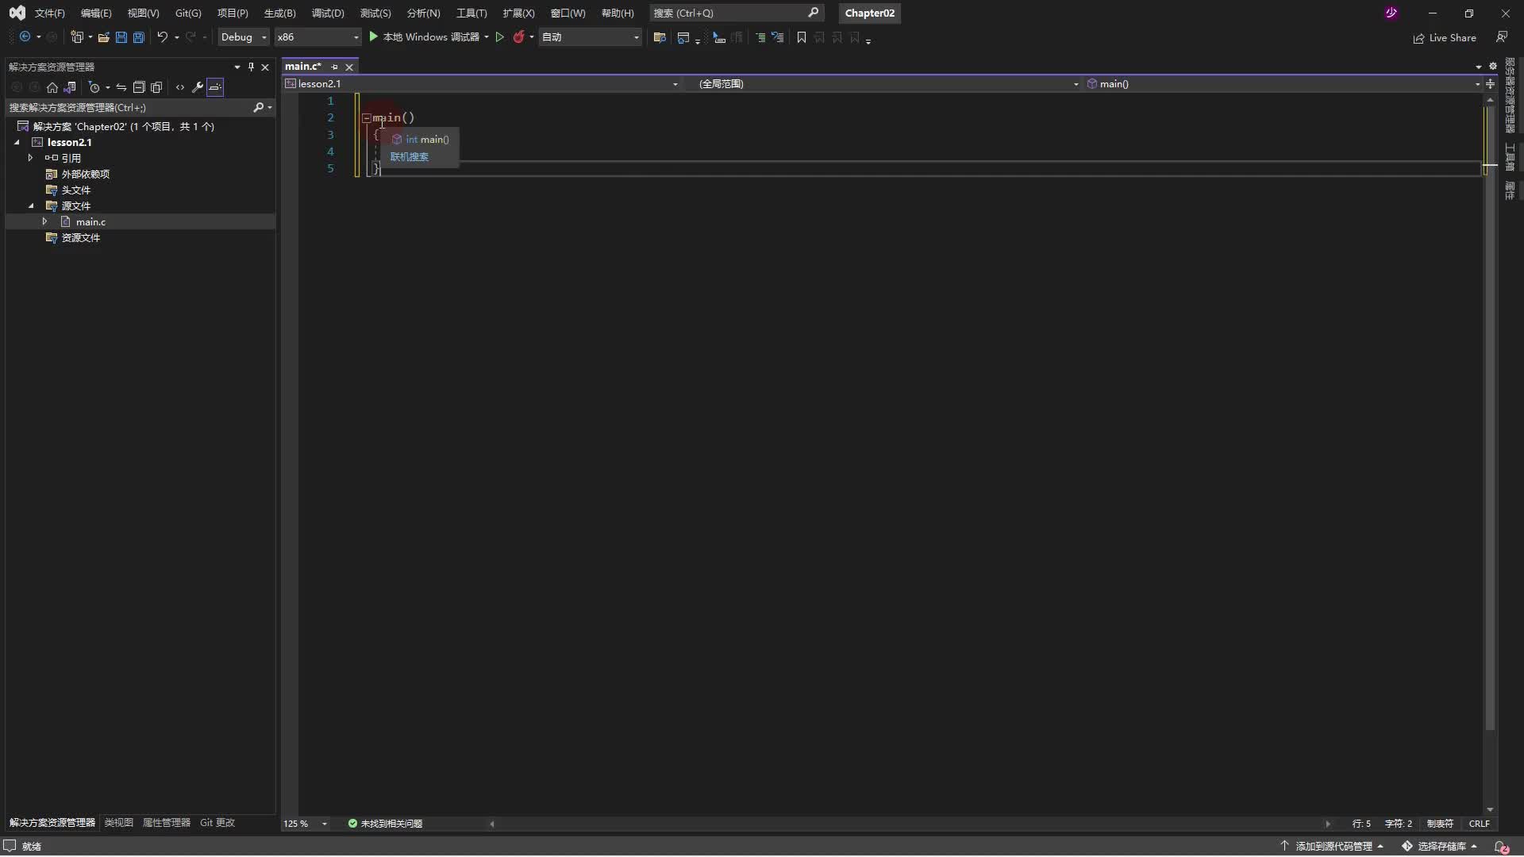This screenshot has height=857, width=1524.
Task: Open the (全局范围) scope dropdown
Action: 884,83
